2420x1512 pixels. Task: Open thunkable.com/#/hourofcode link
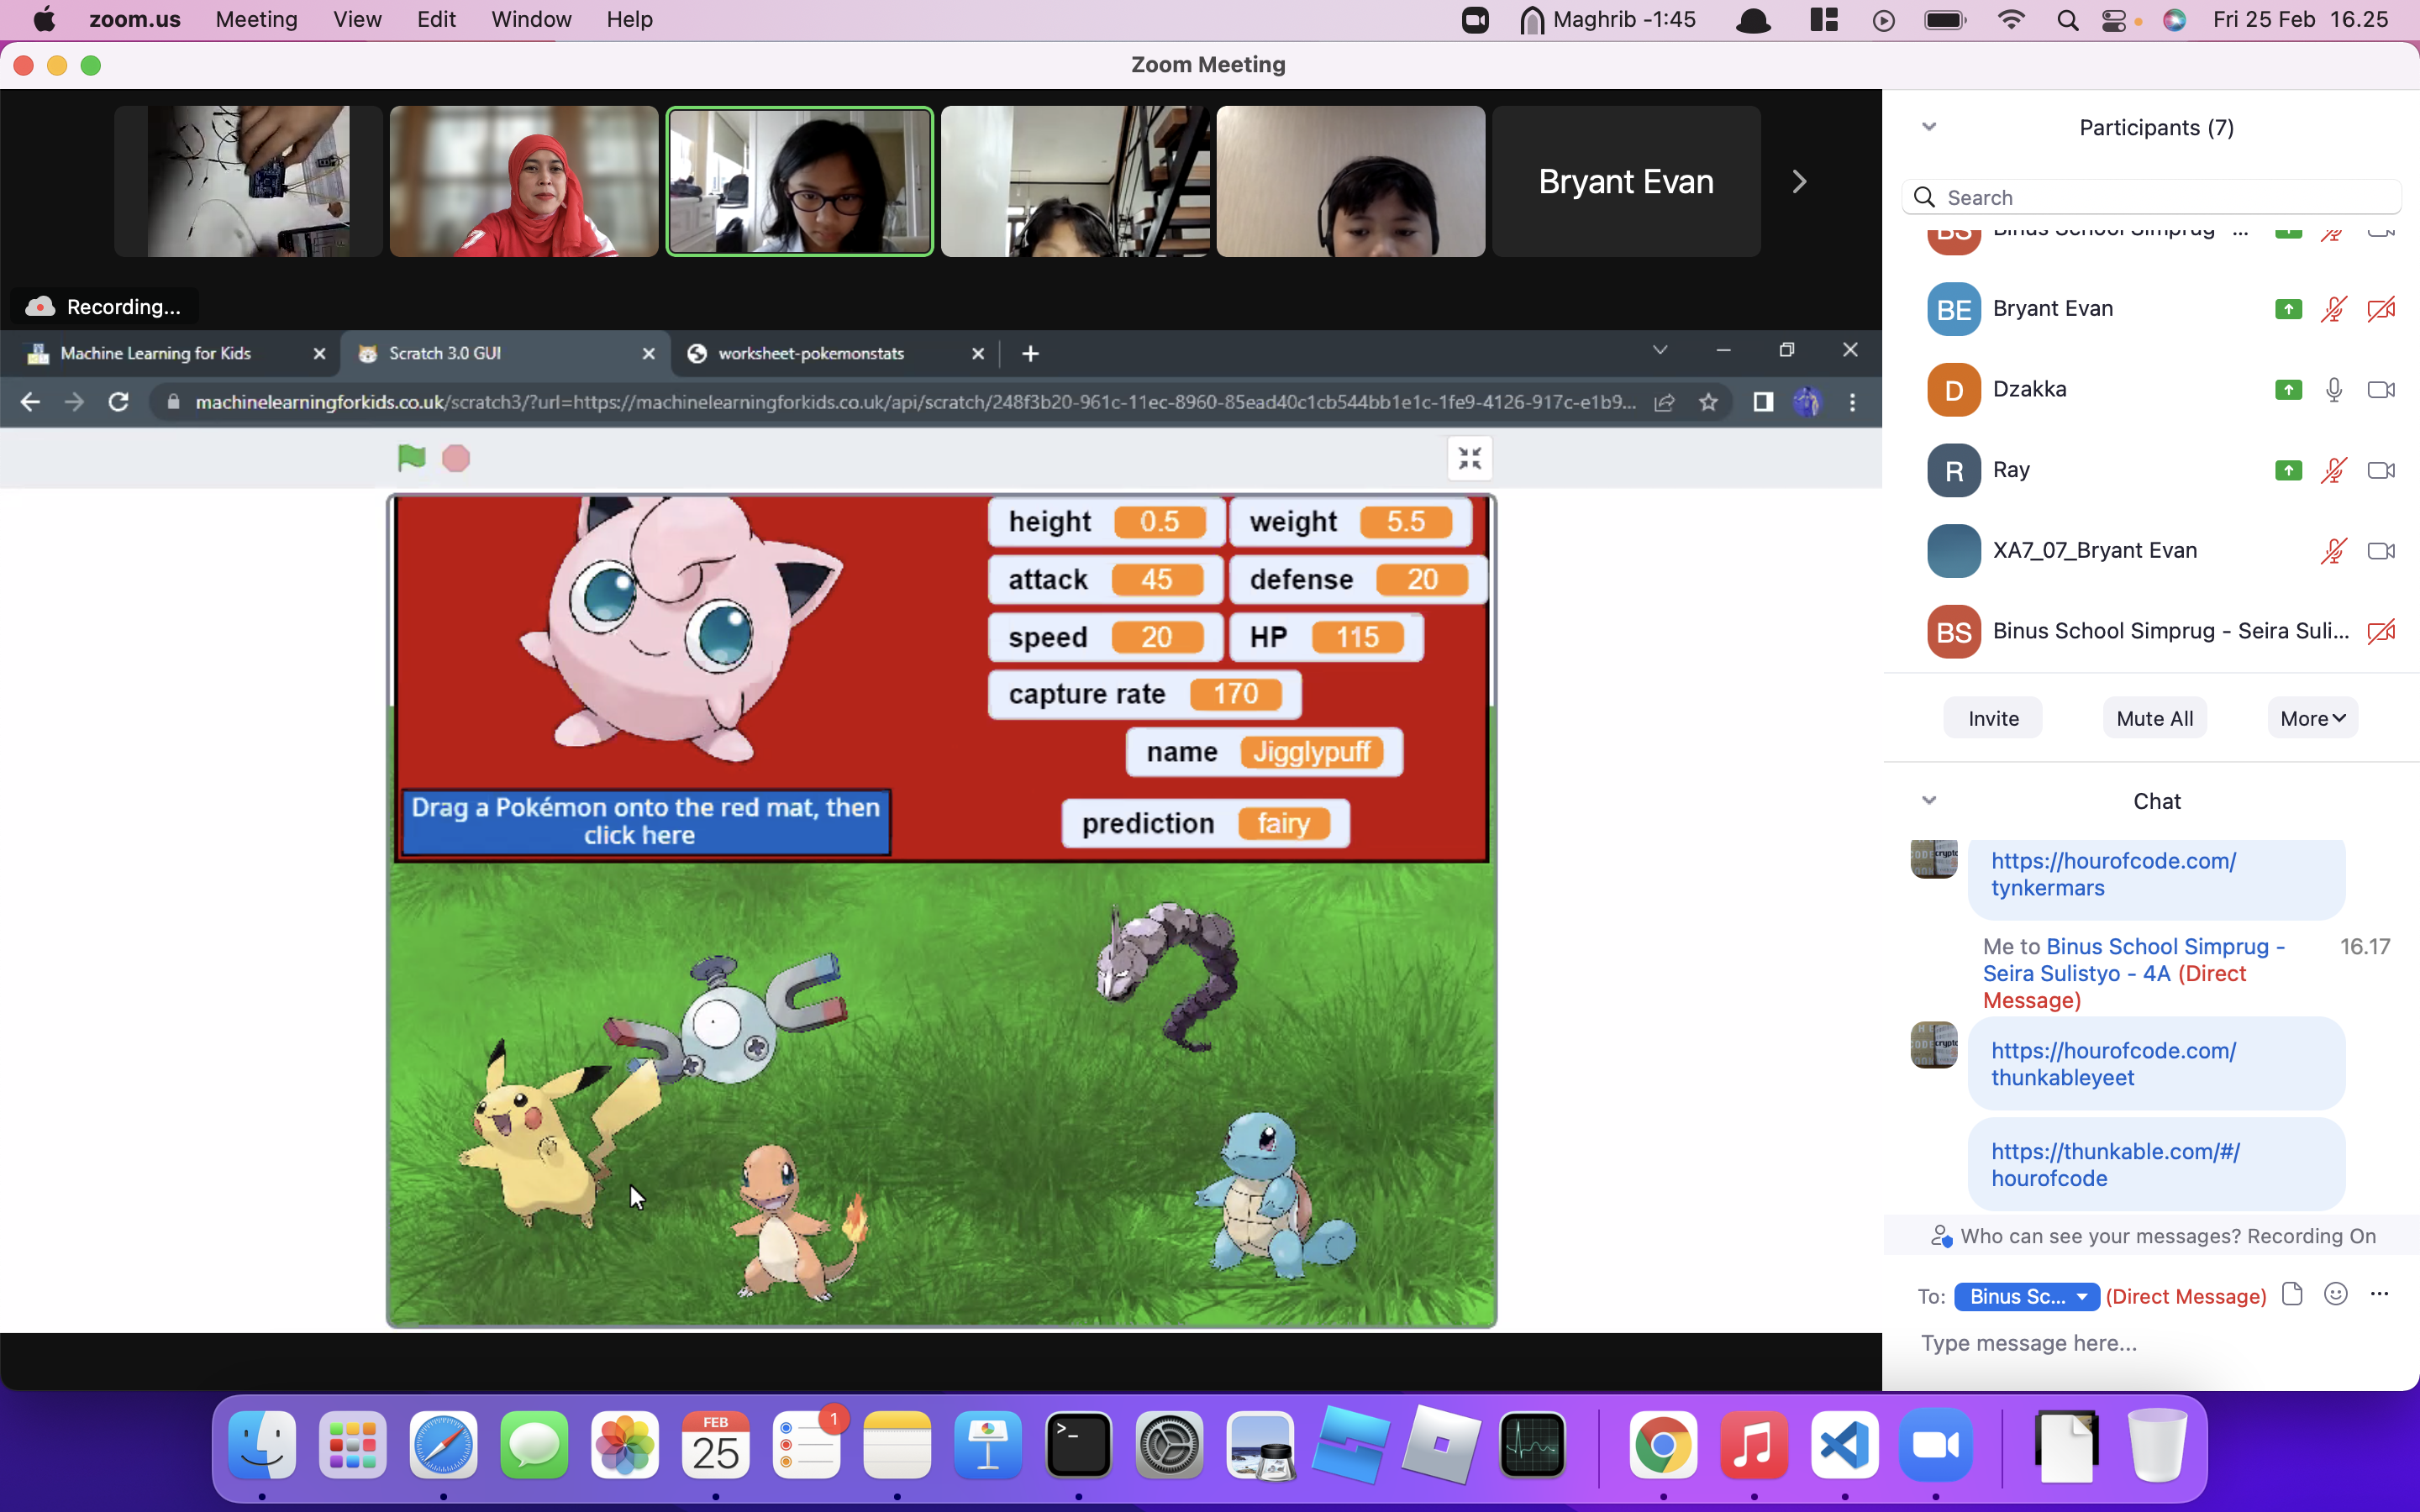click(x=2115, y=1165)
